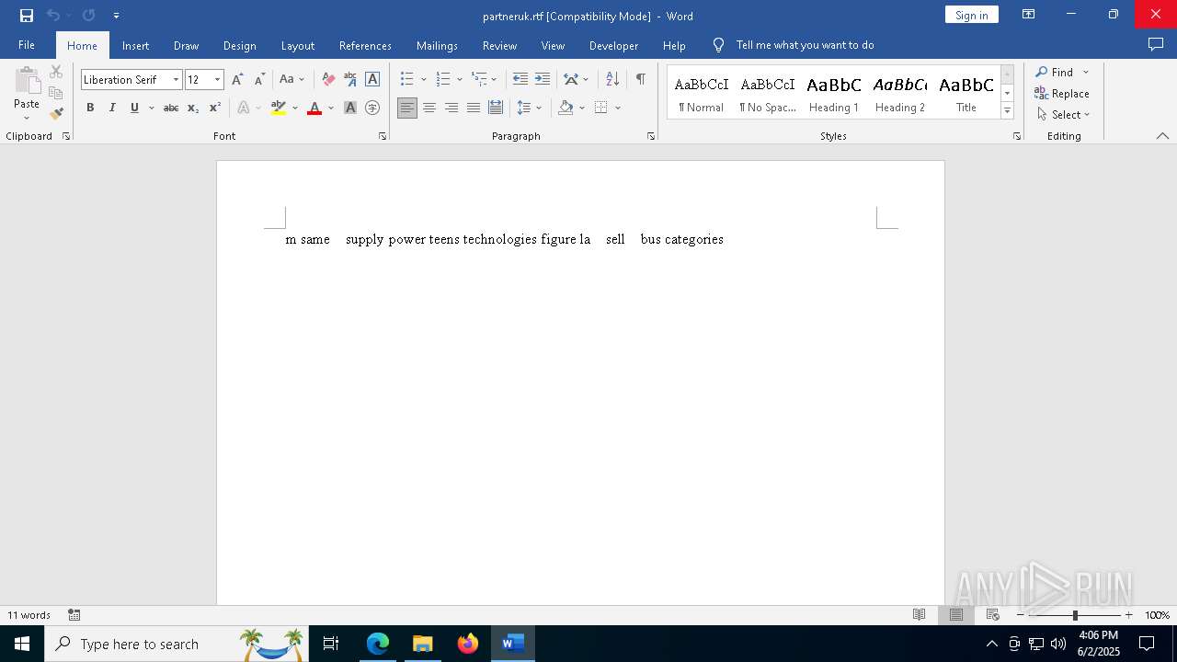Switch to the Layout ribbon tab
This screenshot has height=662, width=1177.
coord(297,45)
